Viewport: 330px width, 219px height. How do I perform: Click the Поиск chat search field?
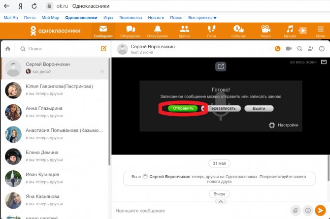[x=59, y=49]
